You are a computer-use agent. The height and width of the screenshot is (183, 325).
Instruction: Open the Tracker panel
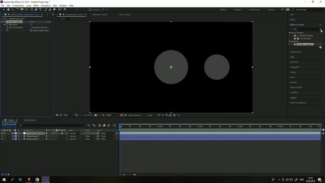coord(293,72)
